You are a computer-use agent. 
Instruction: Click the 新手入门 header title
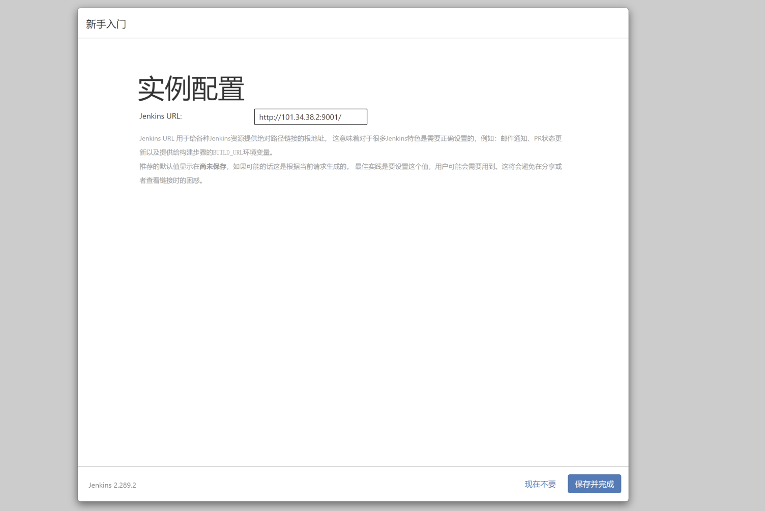[106, 24]
